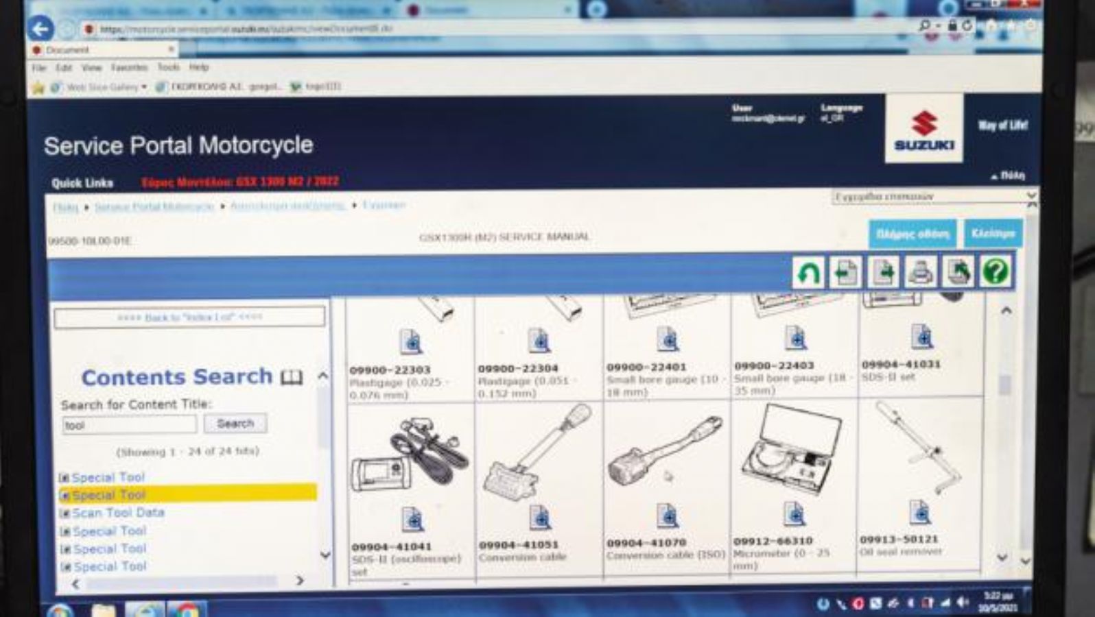Select the Document browser tab
The image size is (1095, 617).
103,50
